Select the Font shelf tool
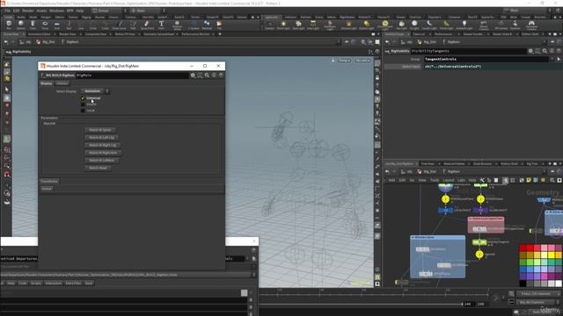563x316 pixels. pyautogui.click(x=161, y=25)
